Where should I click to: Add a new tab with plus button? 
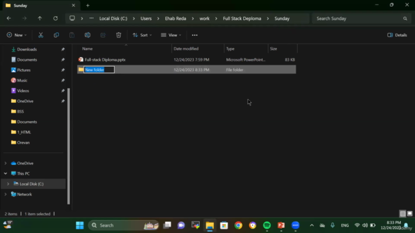[88, 5]
